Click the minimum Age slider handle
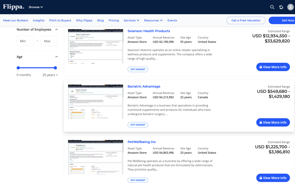The width and height of the screenshot is (295, 183). [18, 68]
